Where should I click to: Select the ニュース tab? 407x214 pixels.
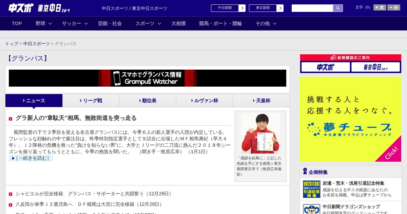tap(34, 101)
